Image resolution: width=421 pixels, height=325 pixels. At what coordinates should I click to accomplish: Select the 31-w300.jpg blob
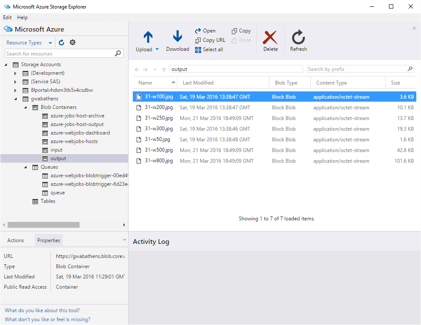click(x=275, y=129)
